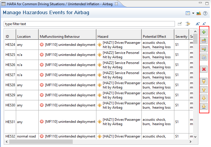Open the help question mark icon
The width and height of the screenshot is (211, 147).
pos(205,13)
